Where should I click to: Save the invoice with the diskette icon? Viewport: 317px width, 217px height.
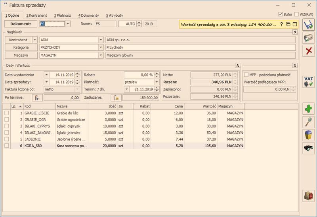308,25
